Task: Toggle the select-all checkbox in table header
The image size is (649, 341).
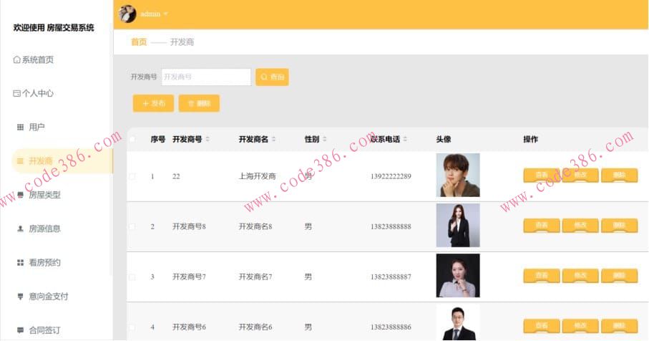Action: 132,139
